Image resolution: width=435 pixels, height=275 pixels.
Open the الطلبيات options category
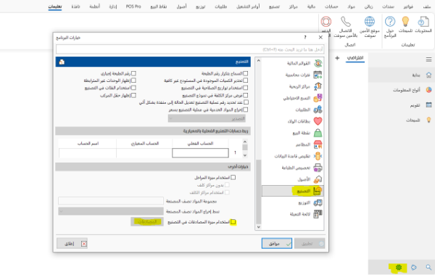click(293, 110)
